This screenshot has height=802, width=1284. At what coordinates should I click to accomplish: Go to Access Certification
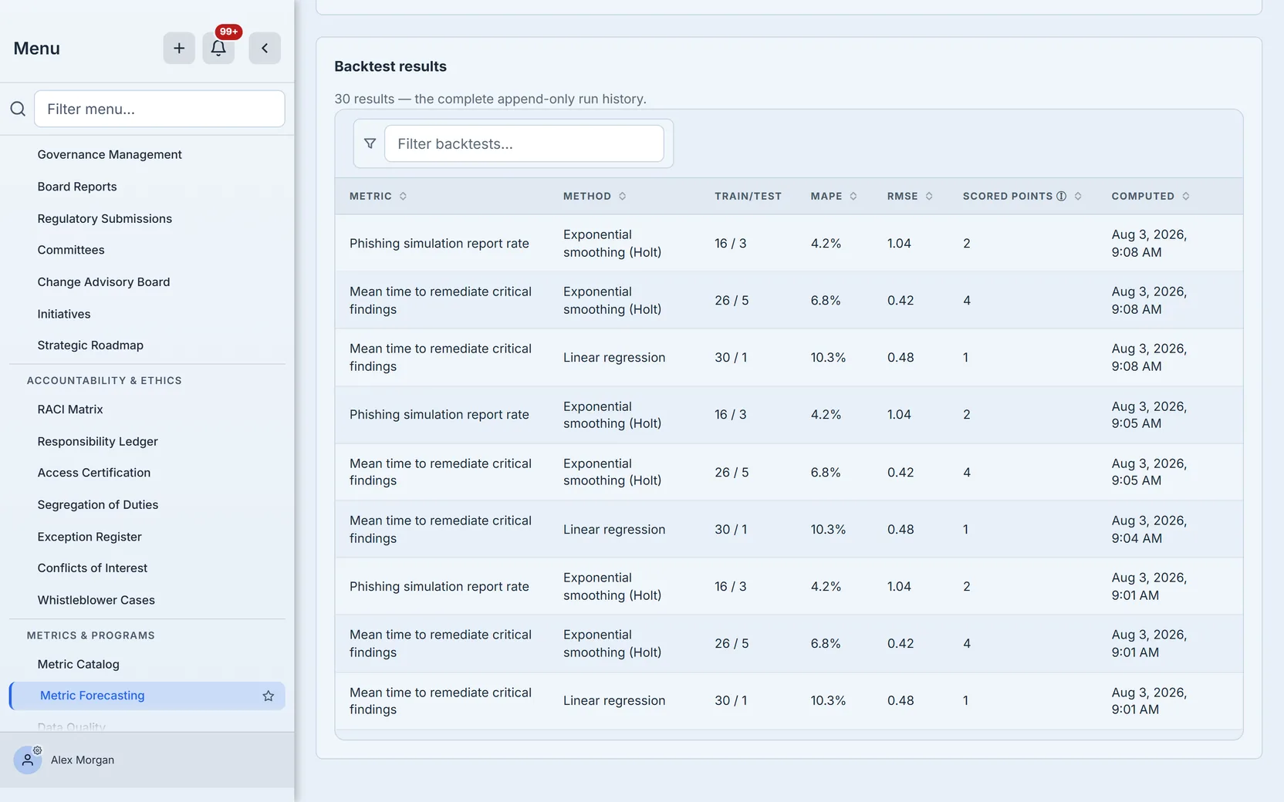(x=94, y=473)
